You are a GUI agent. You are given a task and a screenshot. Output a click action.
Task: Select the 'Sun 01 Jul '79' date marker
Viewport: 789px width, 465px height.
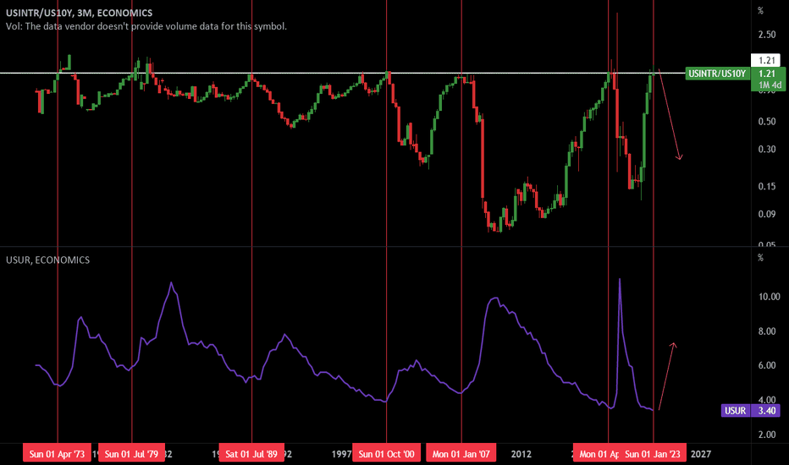point(131,454)
